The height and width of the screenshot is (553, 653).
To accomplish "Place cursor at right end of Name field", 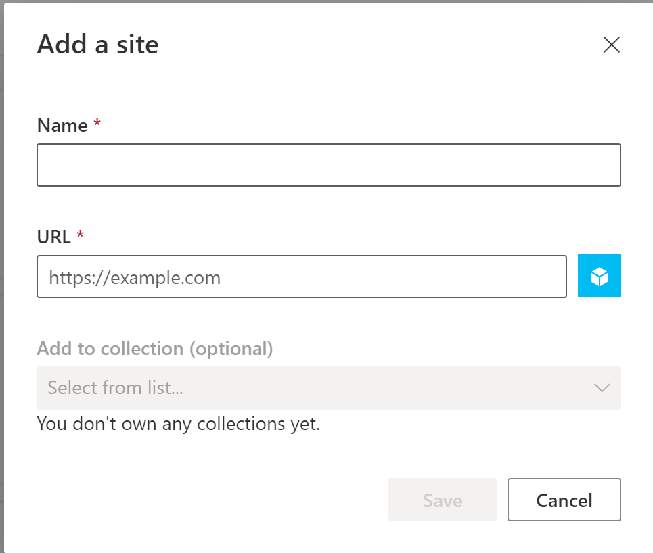I will point(609,165).
